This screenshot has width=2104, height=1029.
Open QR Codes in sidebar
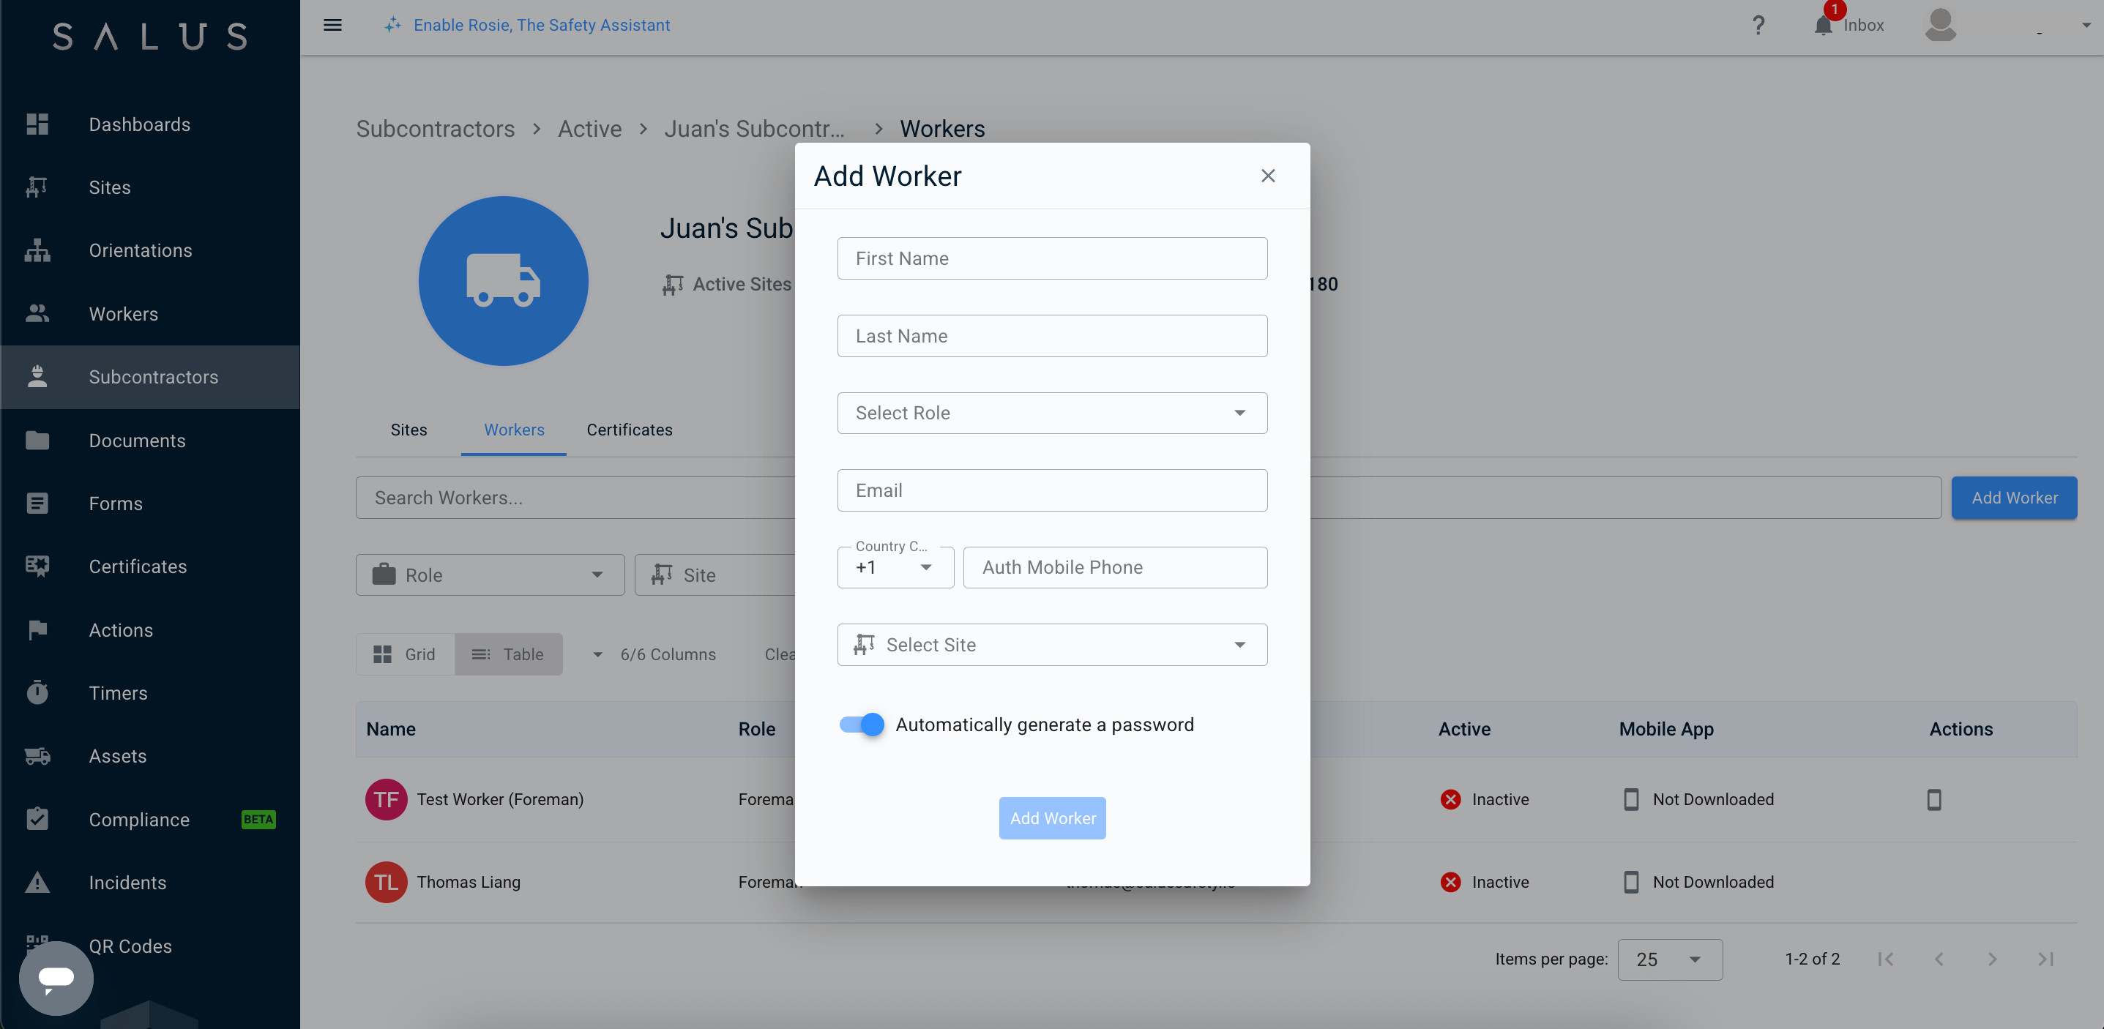131,946
